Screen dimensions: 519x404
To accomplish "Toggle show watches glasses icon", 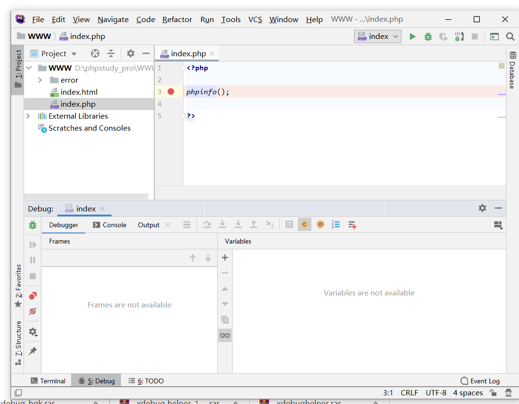I will 225,335.
